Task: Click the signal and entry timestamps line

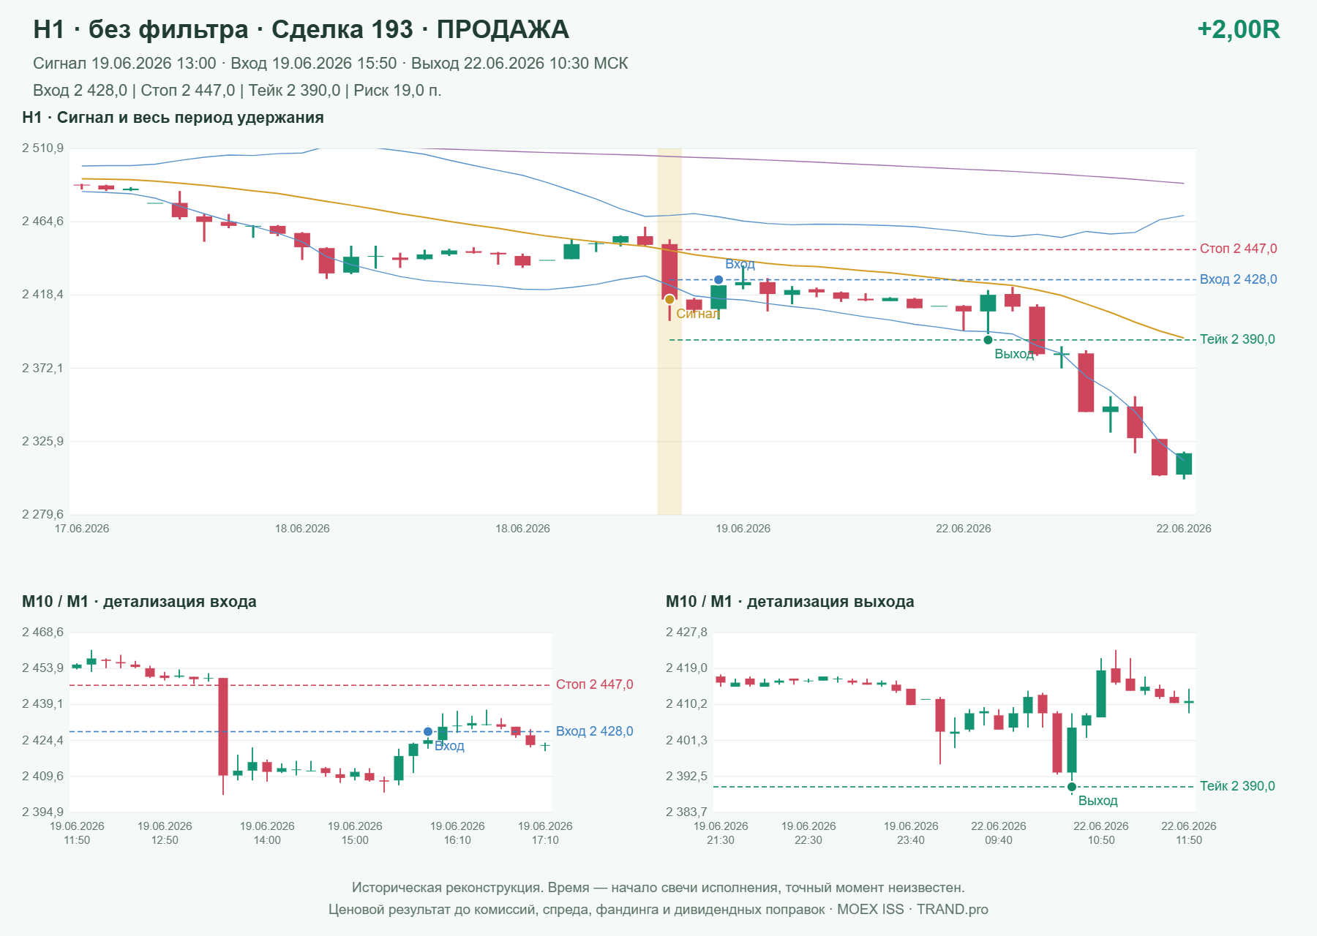Action: (330, 64)
